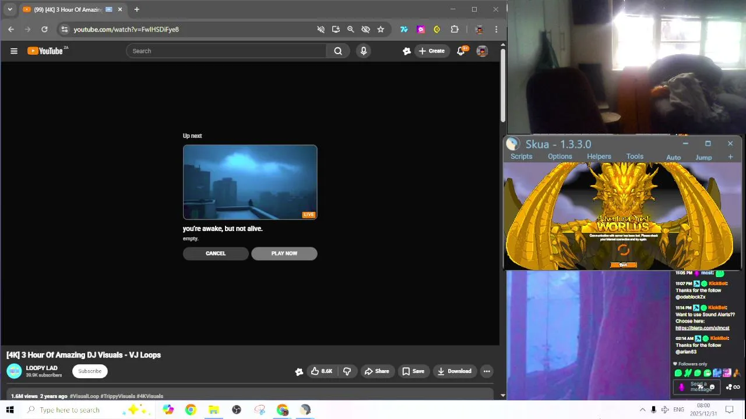Download the video
Viewport: 746px width, 419px height.
tap(454, 371)
